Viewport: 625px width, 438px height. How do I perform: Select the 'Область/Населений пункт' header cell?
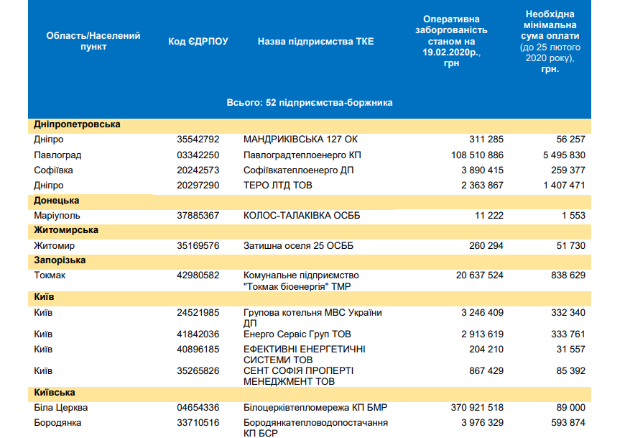click(93, 41)
